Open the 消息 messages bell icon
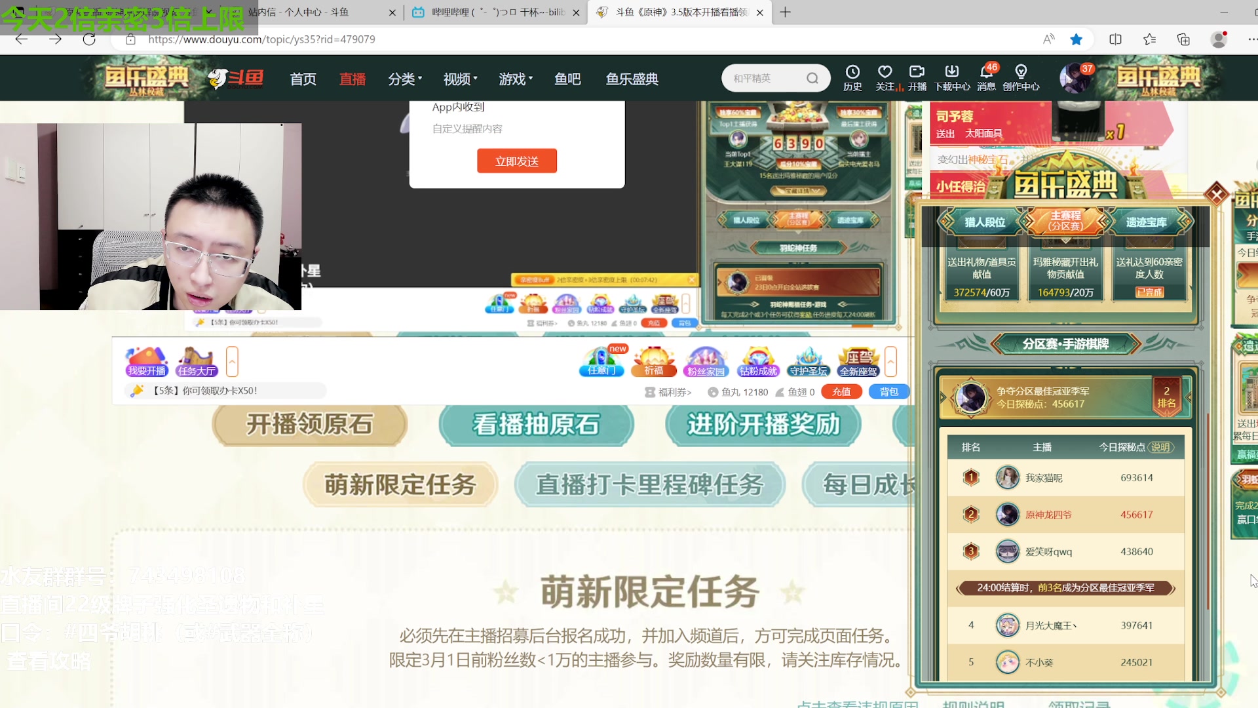Screen dimensions: 1258x708 point(986,77)
